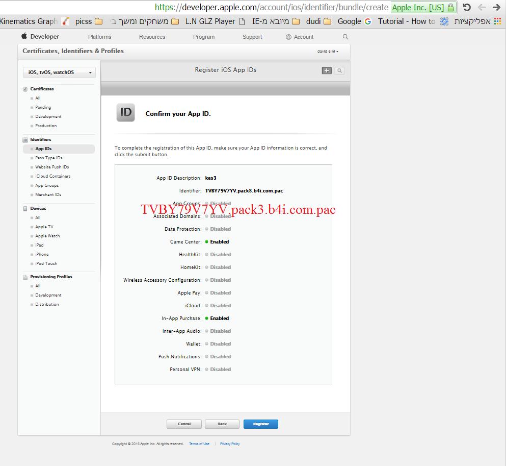Click the App IDs search icon
Image resolution: width=506 pixels, height=466 pixels.
point(339,70)
